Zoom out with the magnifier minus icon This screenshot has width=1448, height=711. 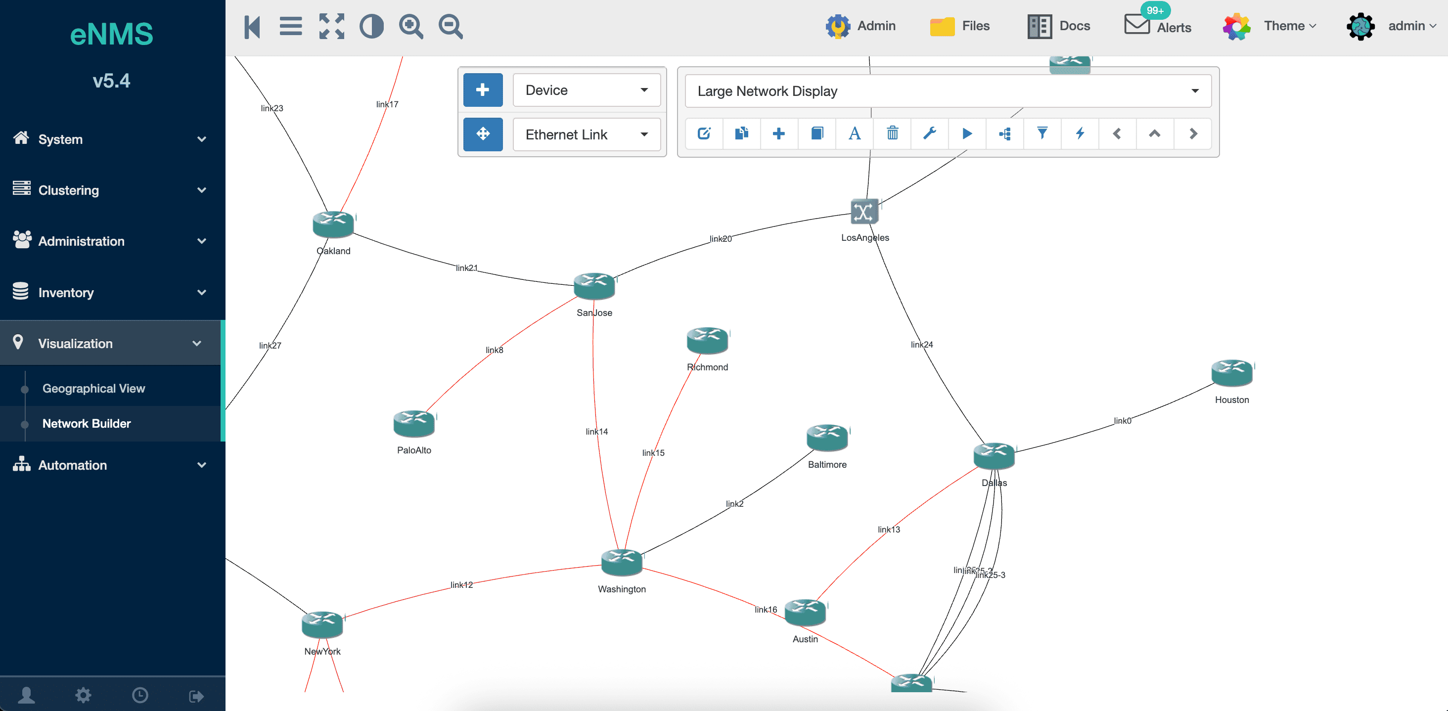[x=451, y=26]
